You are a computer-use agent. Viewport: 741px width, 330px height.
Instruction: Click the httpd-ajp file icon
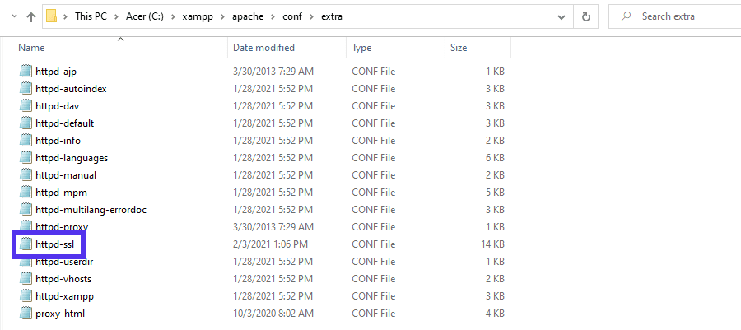(x=26, y=72)
